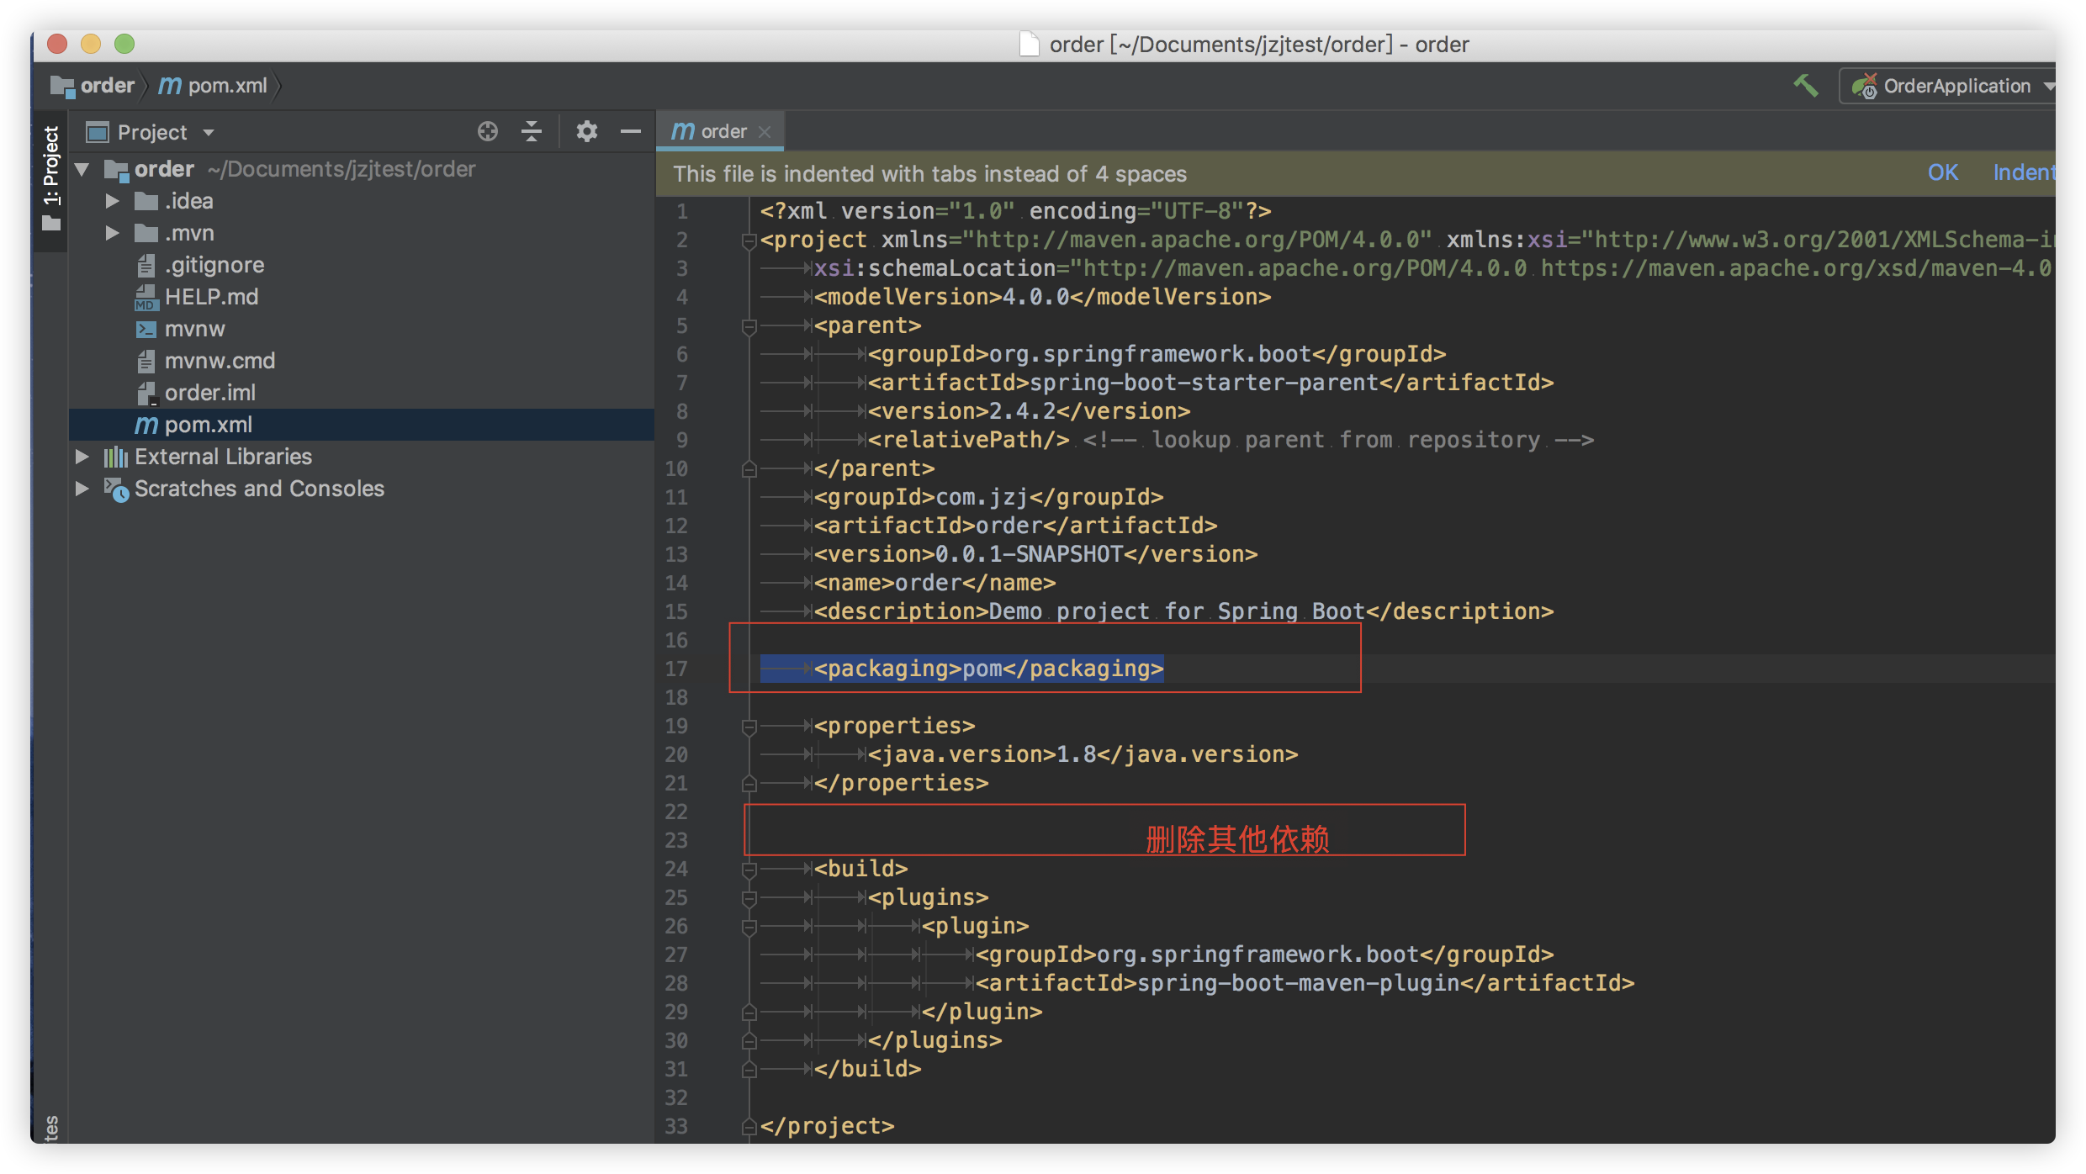Image resolution: width=2086 pixels, height=1174 pixels.
Task: Click OK in the indentation notice
Action: click(x=1942, y=172)
